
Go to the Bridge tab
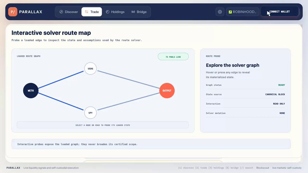pos(139,12)
